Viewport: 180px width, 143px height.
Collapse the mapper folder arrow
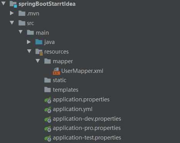click(38, 61)
